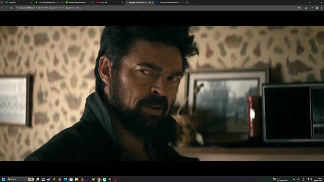324x182 pixels.
Task: Close the YouTube tab
Action: coord(123,2)
